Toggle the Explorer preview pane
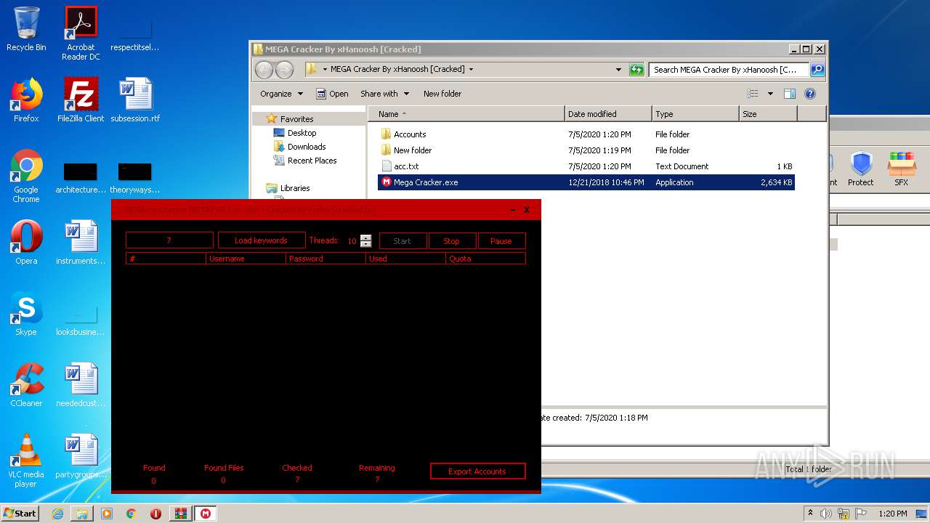930x523 pixels. pyautogui.click(x=790, y=94)
